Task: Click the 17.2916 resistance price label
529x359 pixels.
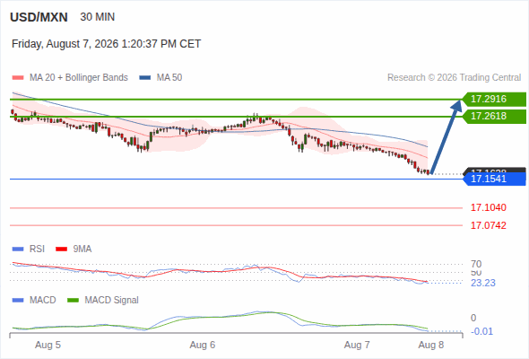Action: pos(494,99)
